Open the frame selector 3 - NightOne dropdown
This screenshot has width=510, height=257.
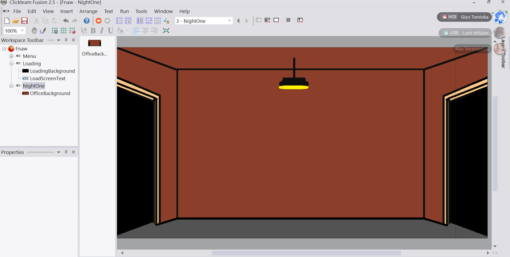(x=229, y=21)
